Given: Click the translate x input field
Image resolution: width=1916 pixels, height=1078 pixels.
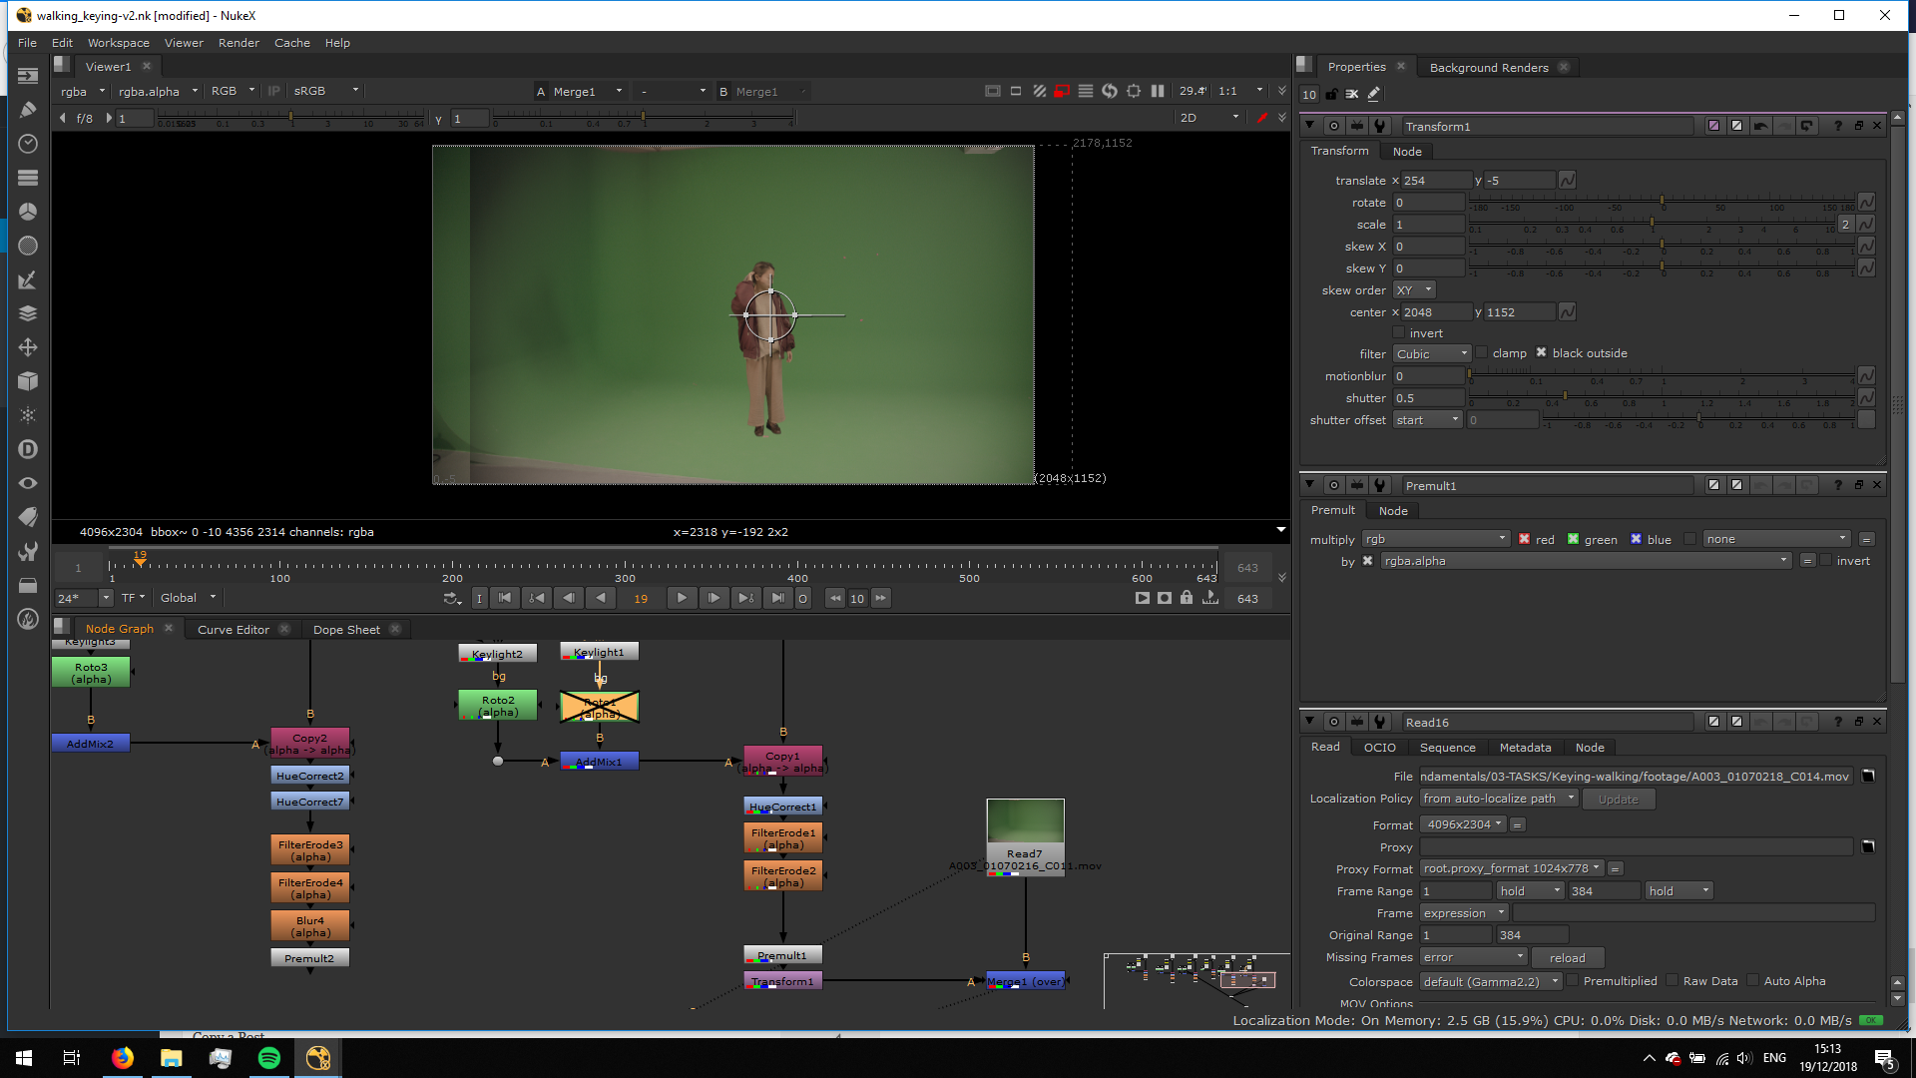Looking at the screenshot, I should [x=1435, y=181].
